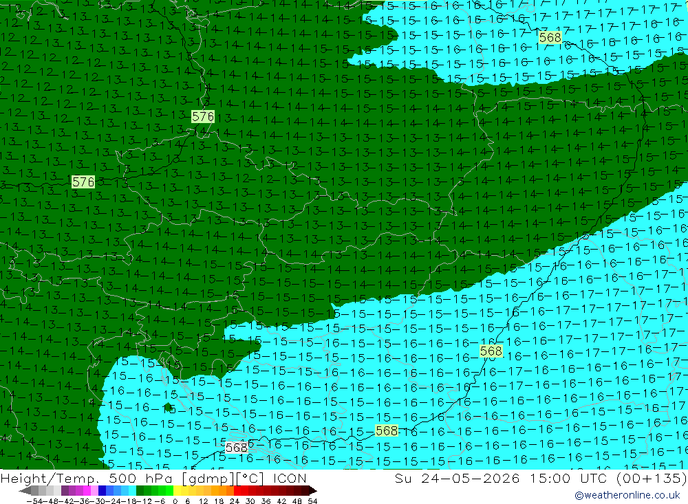Image resolution: width=688 pixels, height=504 pixels.
Task: Pick the dark green swatch at -12
Action: [140, 491]
